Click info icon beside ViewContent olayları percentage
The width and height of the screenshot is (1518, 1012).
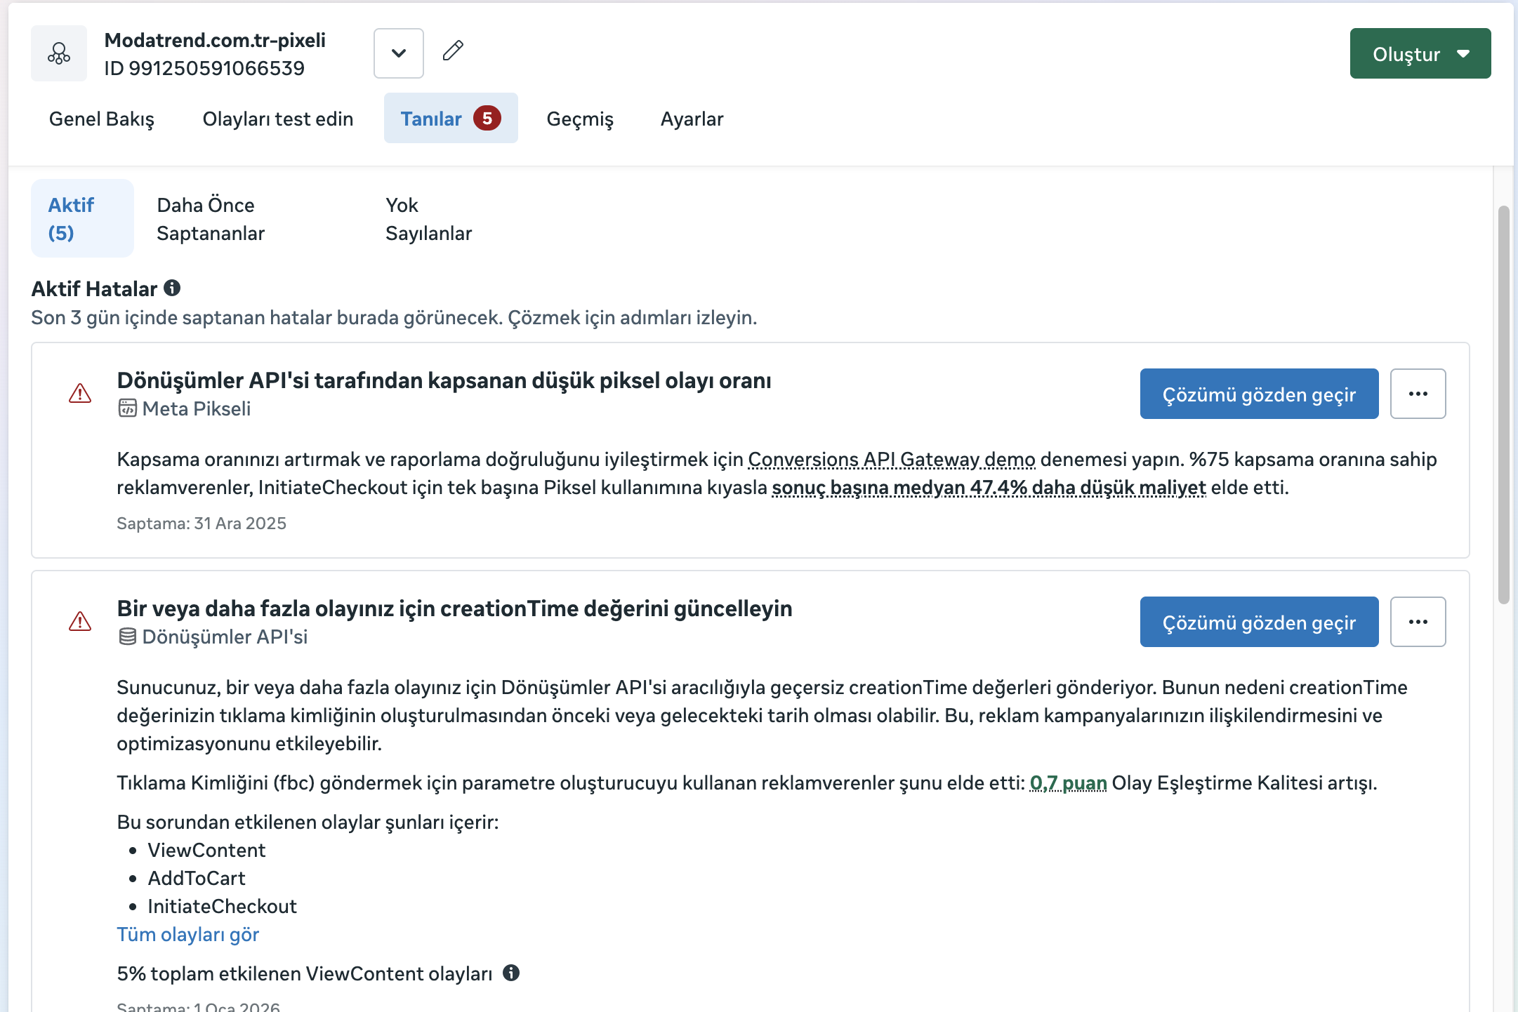click(x=511, y=973)
